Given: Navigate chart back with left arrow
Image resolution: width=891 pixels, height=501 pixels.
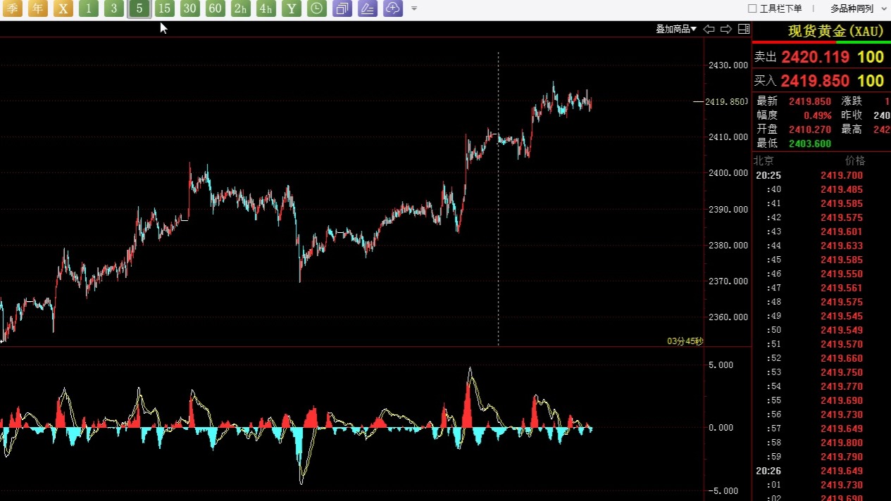Looking at the screenshot, I should (x=709, y=29).
